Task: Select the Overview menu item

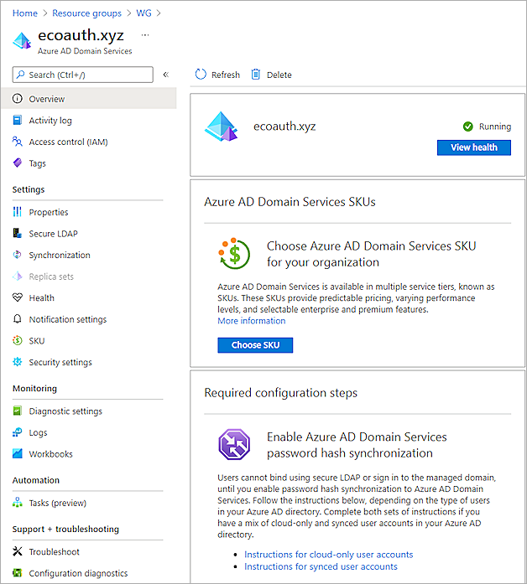Action: click(x=47, y=99)
